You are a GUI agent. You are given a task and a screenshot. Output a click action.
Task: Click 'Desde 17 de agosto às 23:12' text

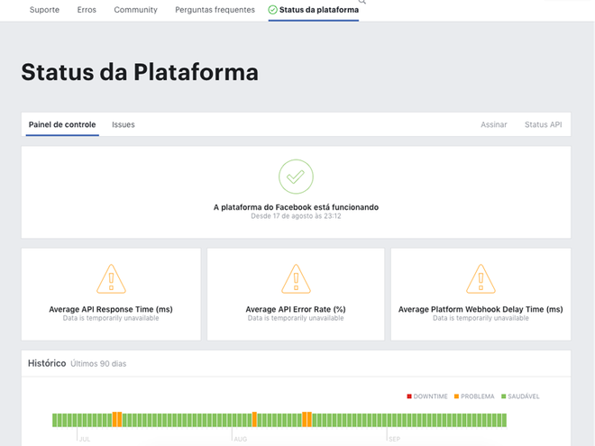pos(296,216)
